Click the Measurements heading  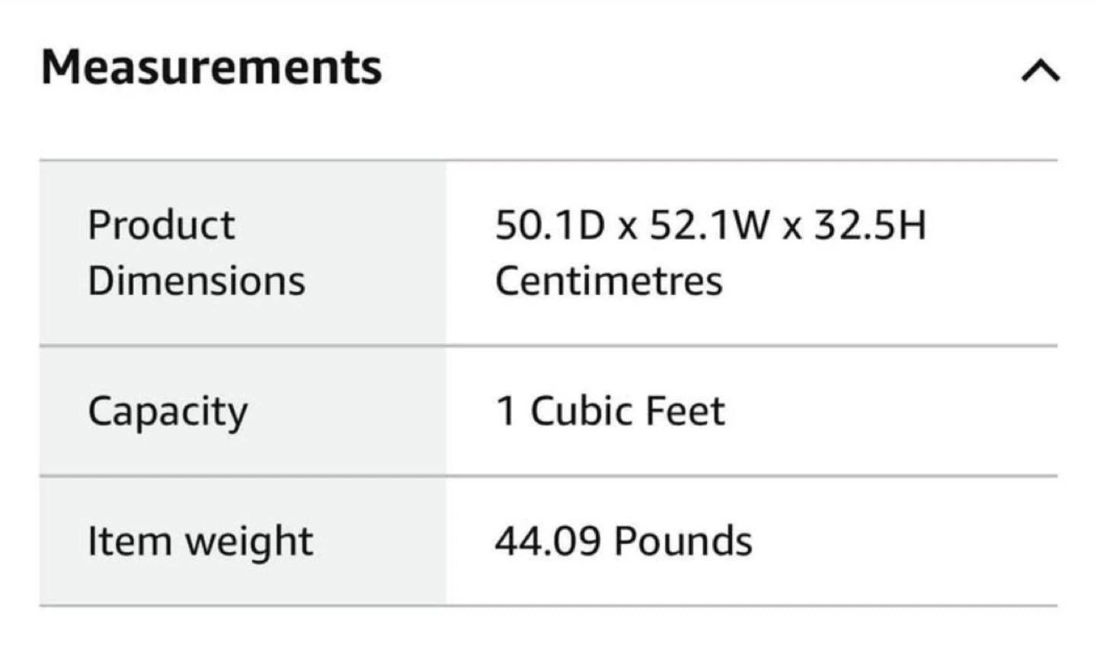(x=211, y=68)
